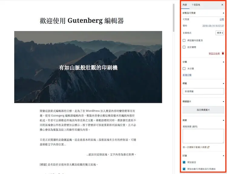227x174 pixels.
Task: Tick the 送交審閱 checkbox
Action: (184, 47)
